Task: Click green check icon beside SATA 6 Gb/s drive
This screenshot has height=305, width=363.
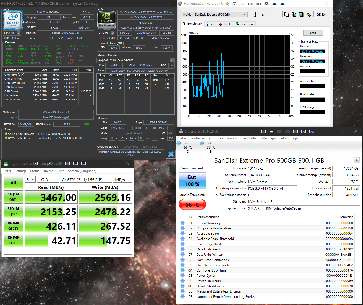Action: click(6, 134)
